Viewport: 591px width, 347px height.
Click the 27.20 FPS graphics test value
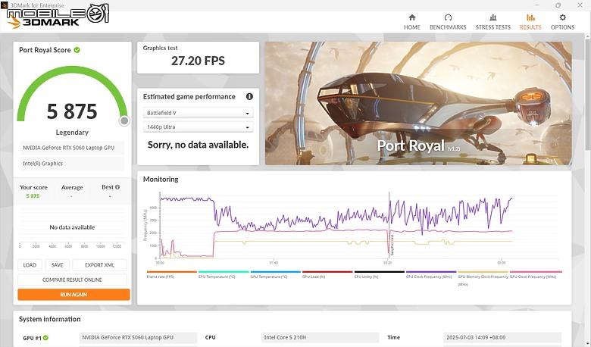pos(198,61)
